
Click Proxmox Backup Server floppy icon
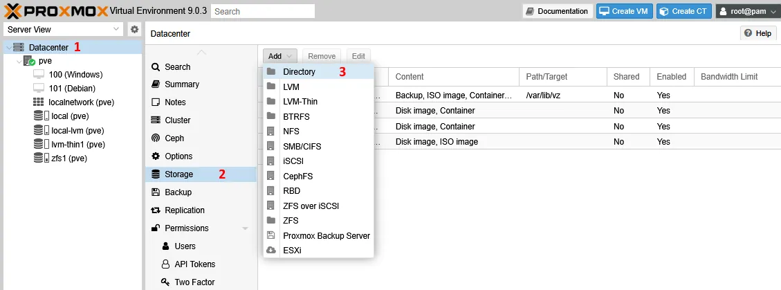coord(271,235)
